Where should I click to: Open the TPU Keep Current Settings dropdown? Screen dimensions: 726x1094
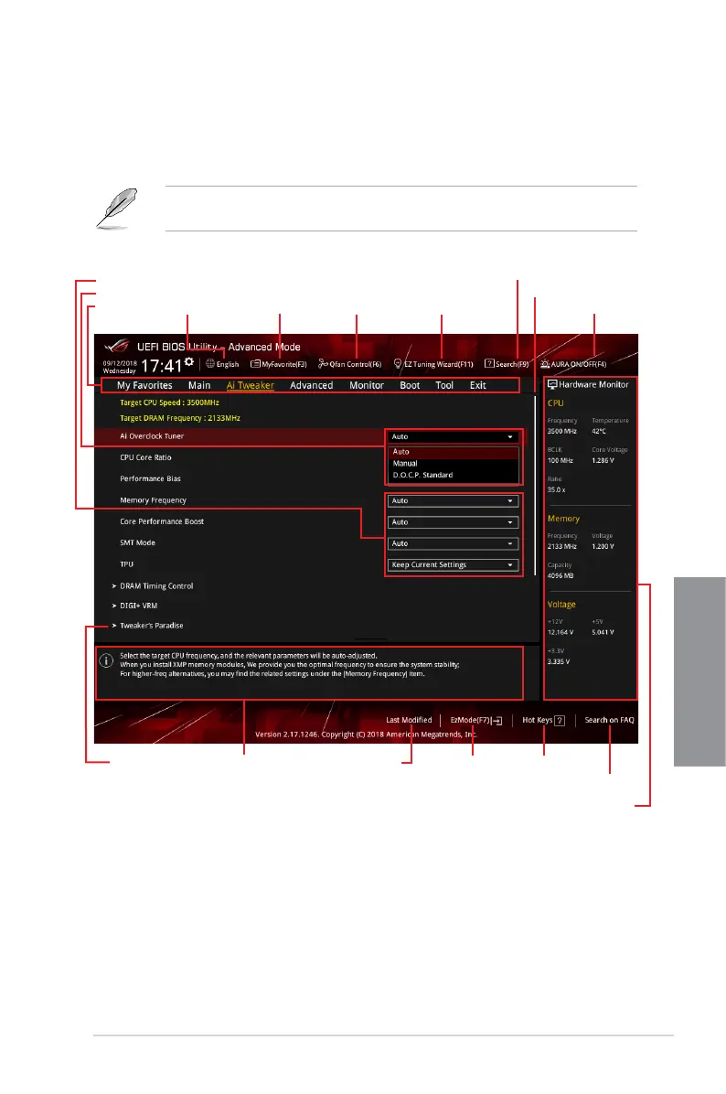(x=454, y=565)
